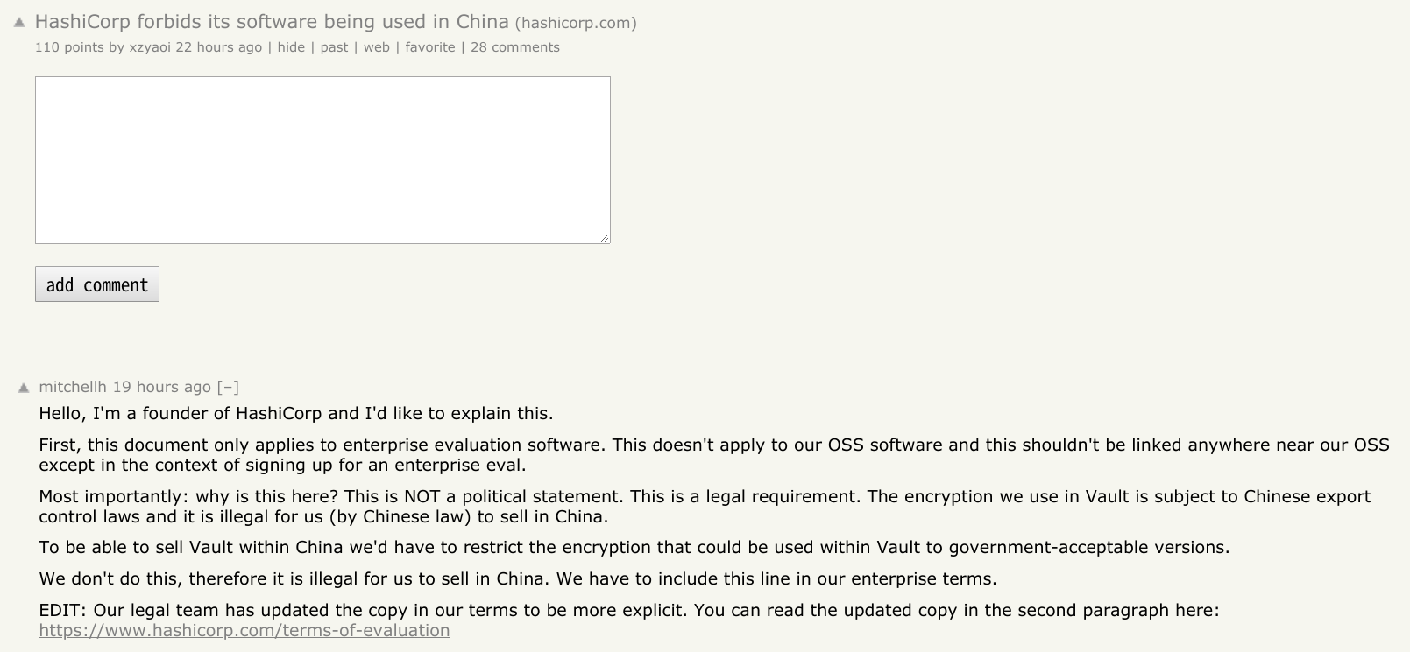The width and height of the screenshot is (1410, 652).
Task: Upvote the HashiCorp story
Action: point(19,23)
